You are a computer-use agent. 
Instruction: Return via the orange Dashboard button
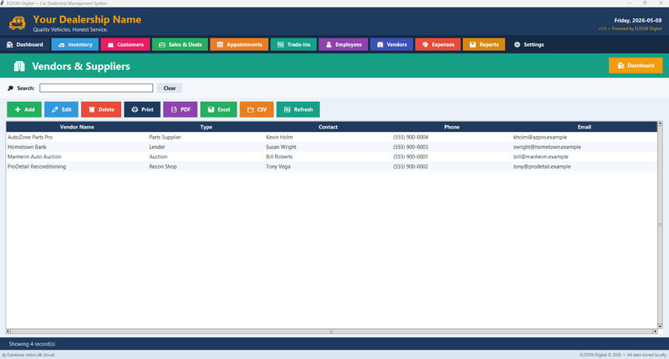pyautogui.click(x=636, y=66)
